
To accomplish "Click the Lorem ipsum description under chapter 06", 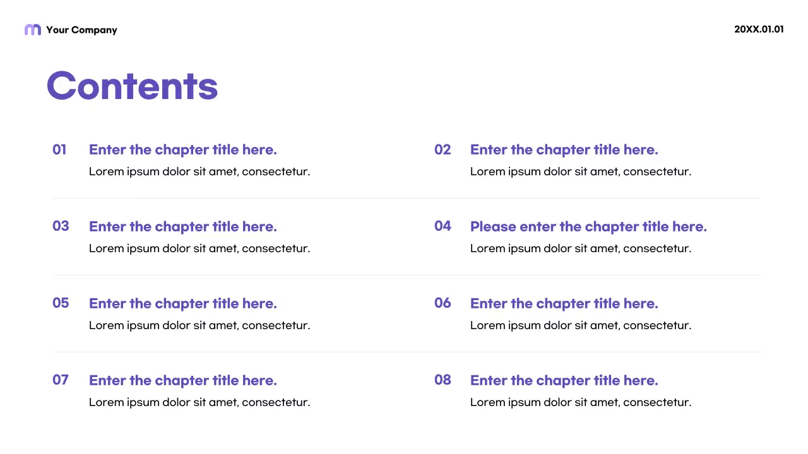I will 581,325.
